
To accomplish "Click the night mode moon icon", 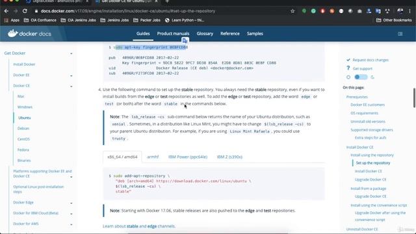I will tap(372, 77).
